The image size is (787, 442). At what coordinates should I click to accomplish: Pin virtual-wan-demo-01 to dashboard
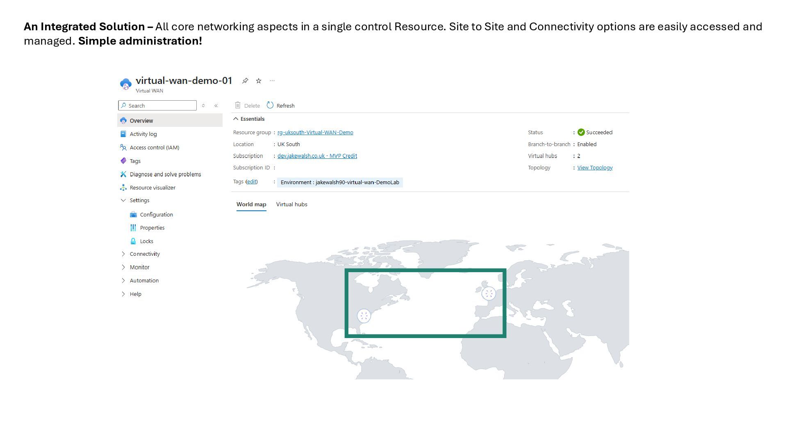pos(245,81)
